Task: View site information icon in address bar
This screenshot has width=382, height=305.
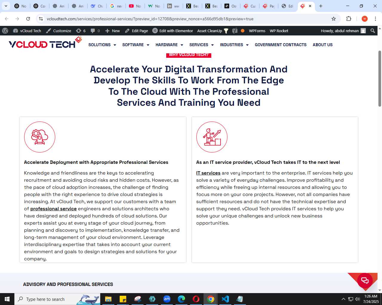Action: 41,19
